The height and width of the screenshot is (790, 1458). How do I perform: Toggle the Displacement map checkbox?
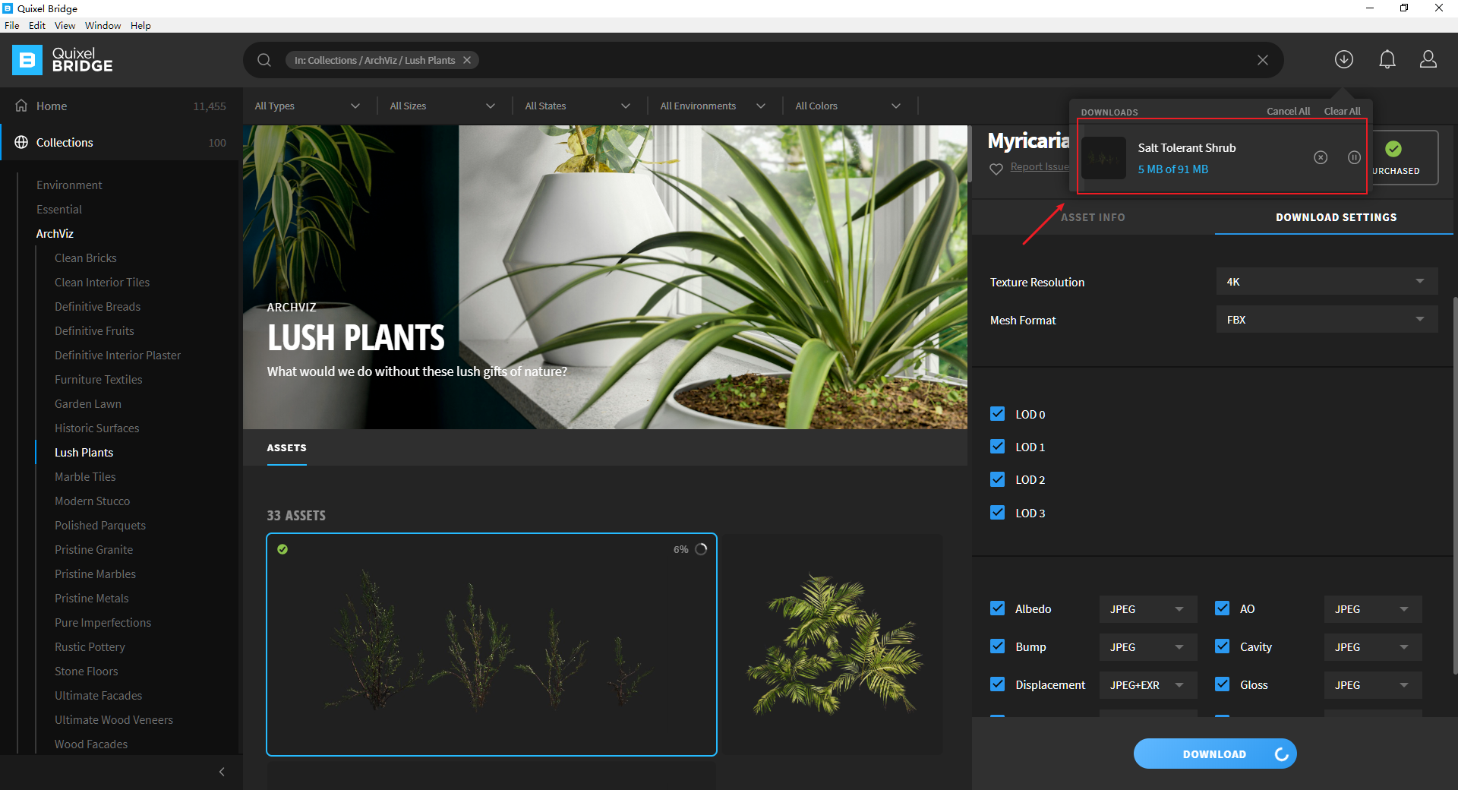[998, 684]
